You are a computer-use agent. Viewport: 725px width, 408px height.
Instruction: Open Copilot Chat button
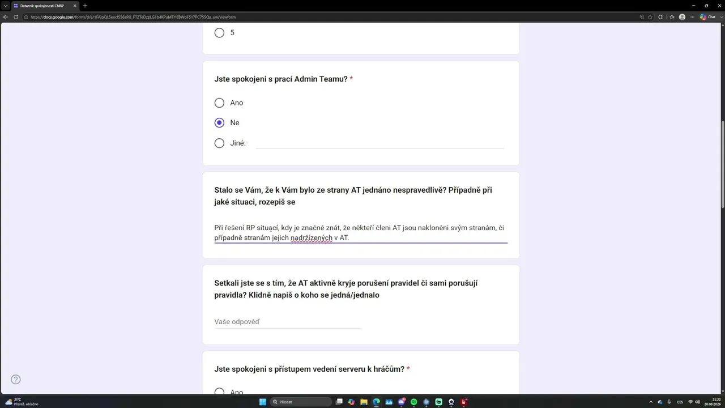(707, 17)
